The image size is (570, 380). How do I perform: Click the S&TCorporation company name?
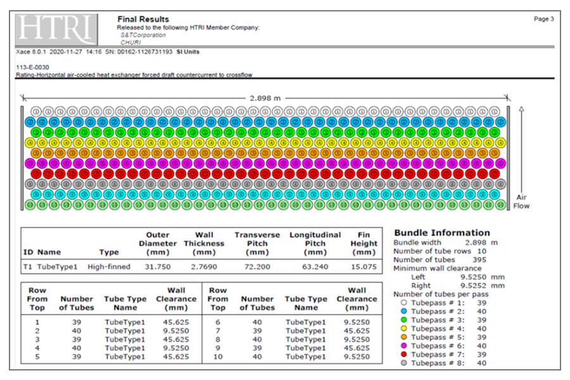pos(143,35)
